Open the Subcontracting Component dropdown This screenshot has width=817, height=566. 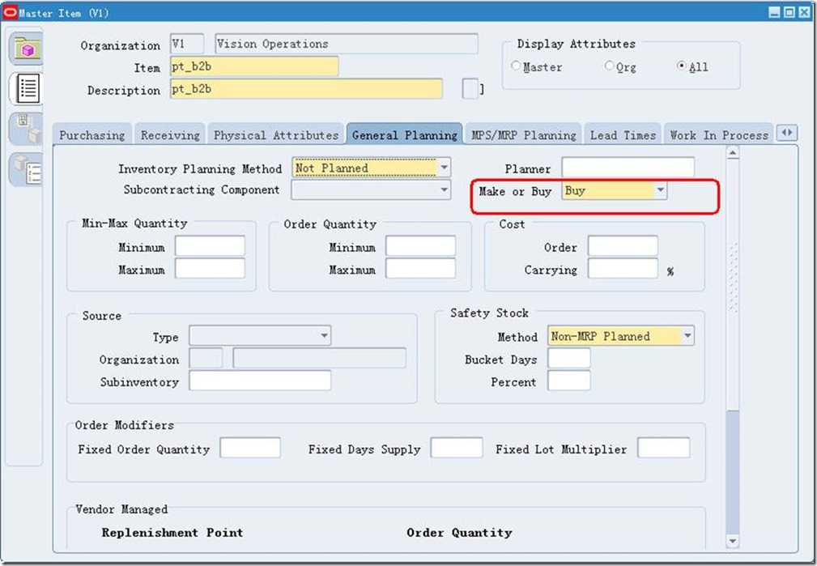click(x=444, y=189)
